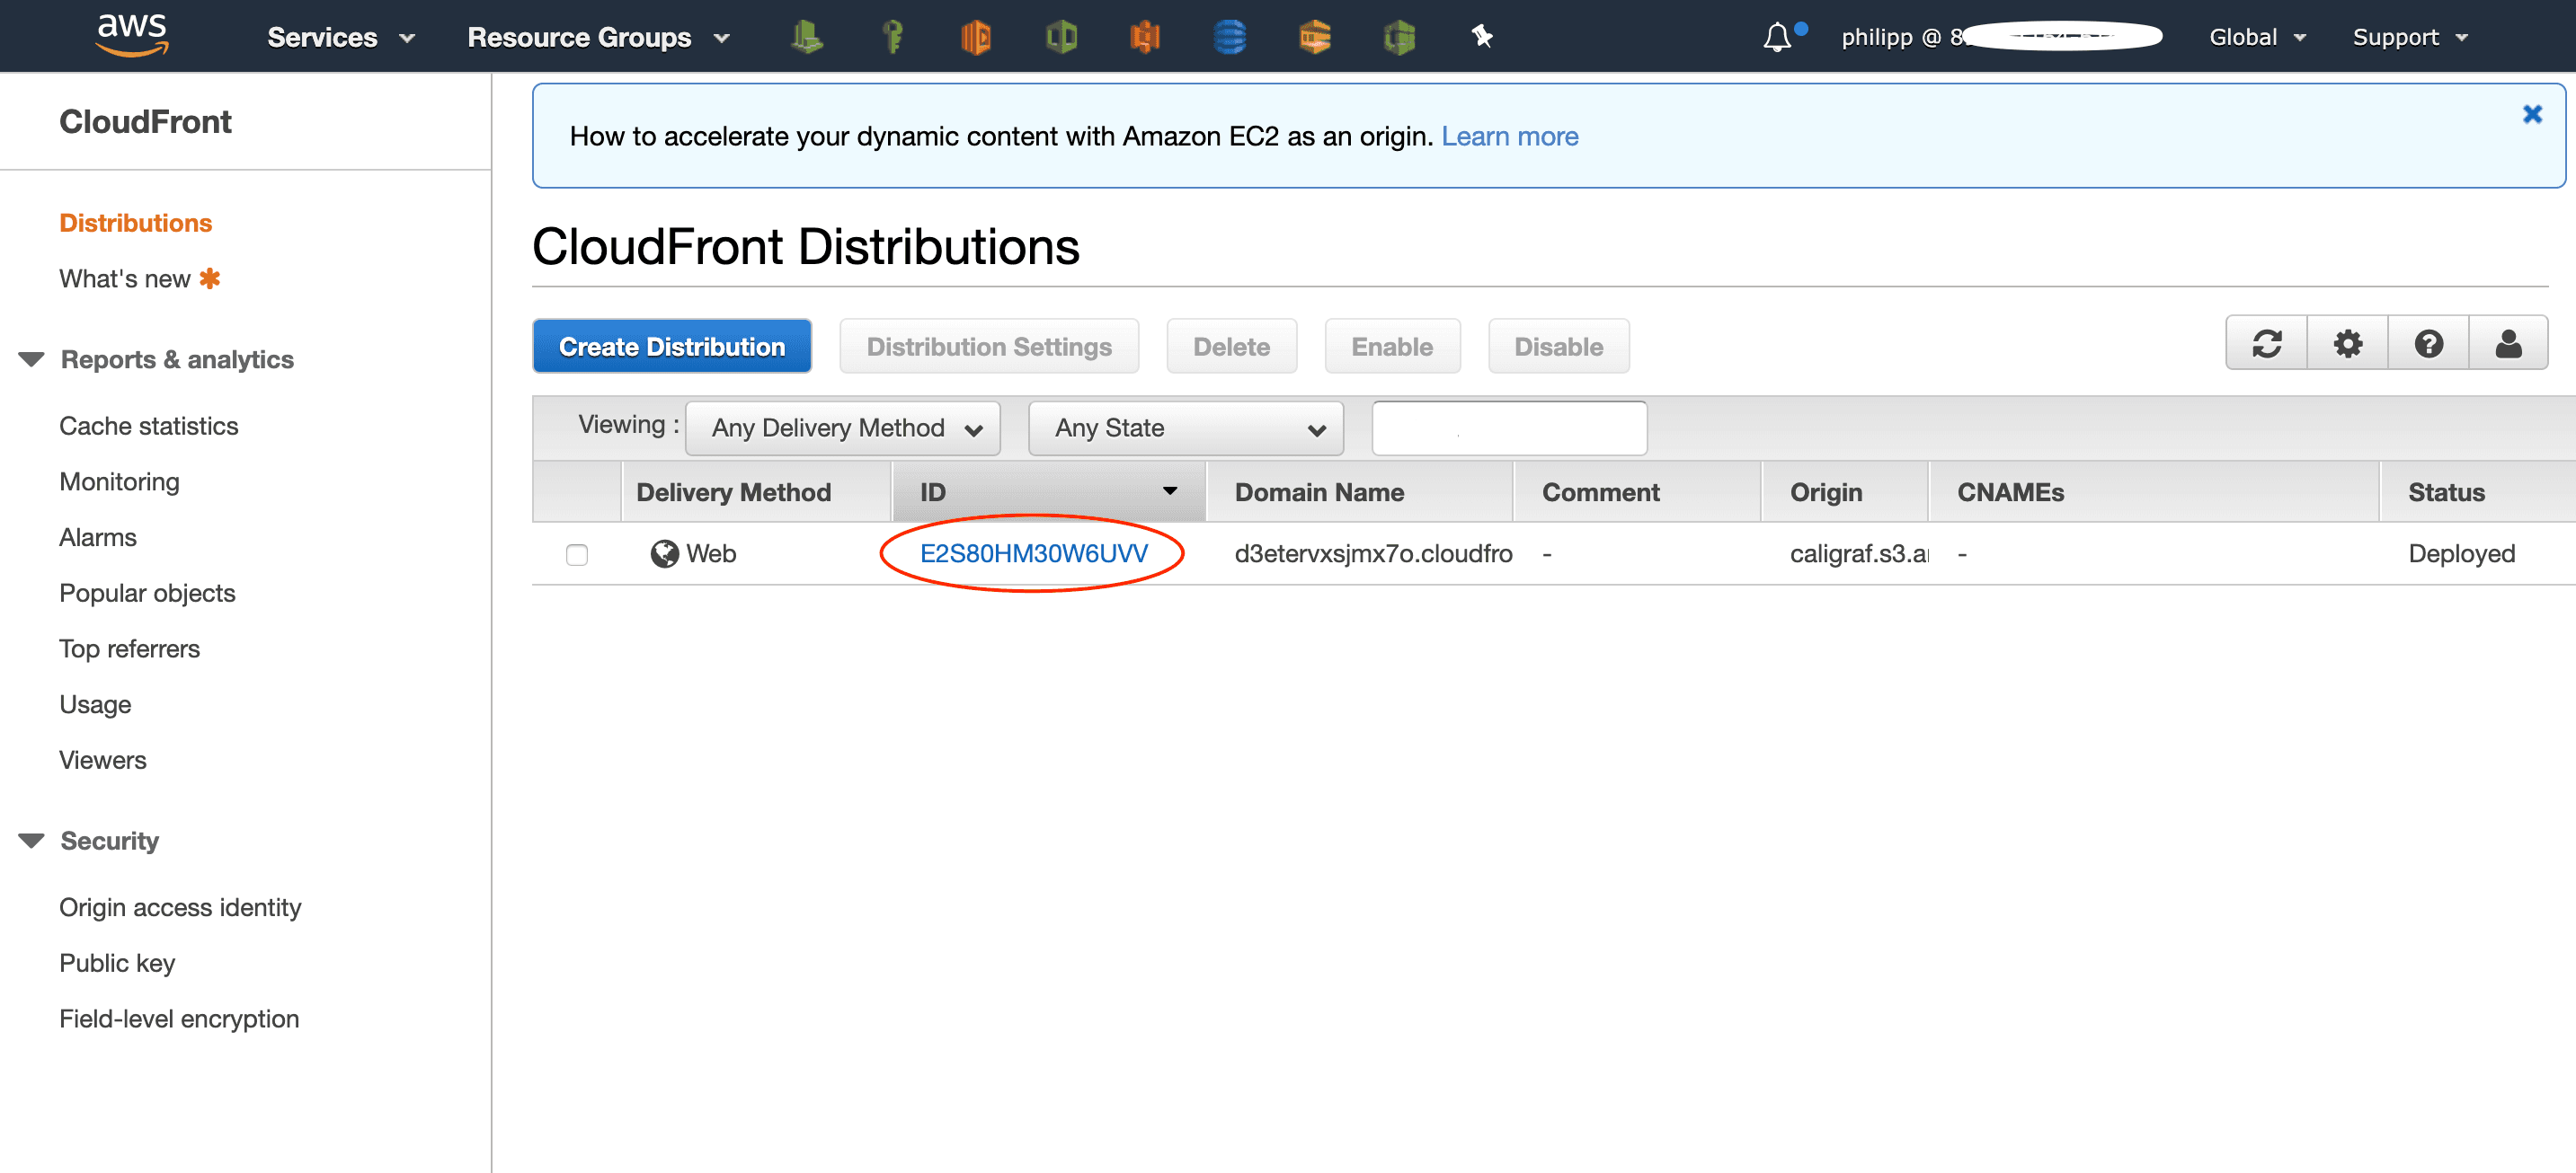
Task: Open distribution ID E2S80HM30W6UVV link
Action: 1033,553
